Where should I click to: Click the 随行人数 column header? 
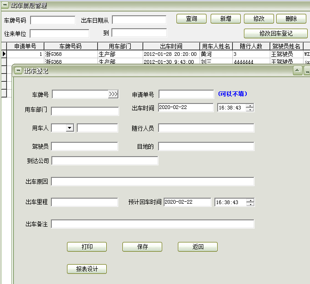[x=251, y=46]
